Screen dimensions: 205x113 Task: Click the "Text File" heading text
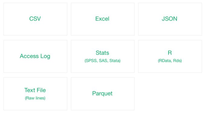(x=35, y=90)
